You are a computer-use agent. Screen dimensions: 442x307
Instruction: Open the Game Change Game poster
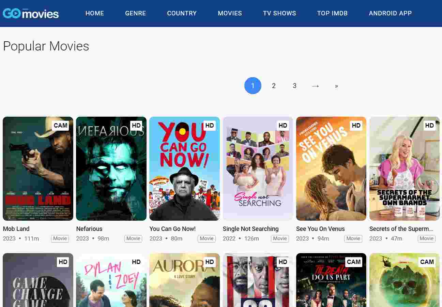(x=38, y=280)
